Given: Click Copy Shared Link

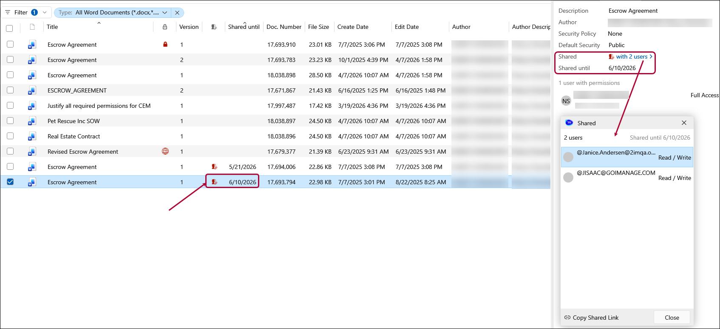Looking at the screenshot, I should [595, 318].
